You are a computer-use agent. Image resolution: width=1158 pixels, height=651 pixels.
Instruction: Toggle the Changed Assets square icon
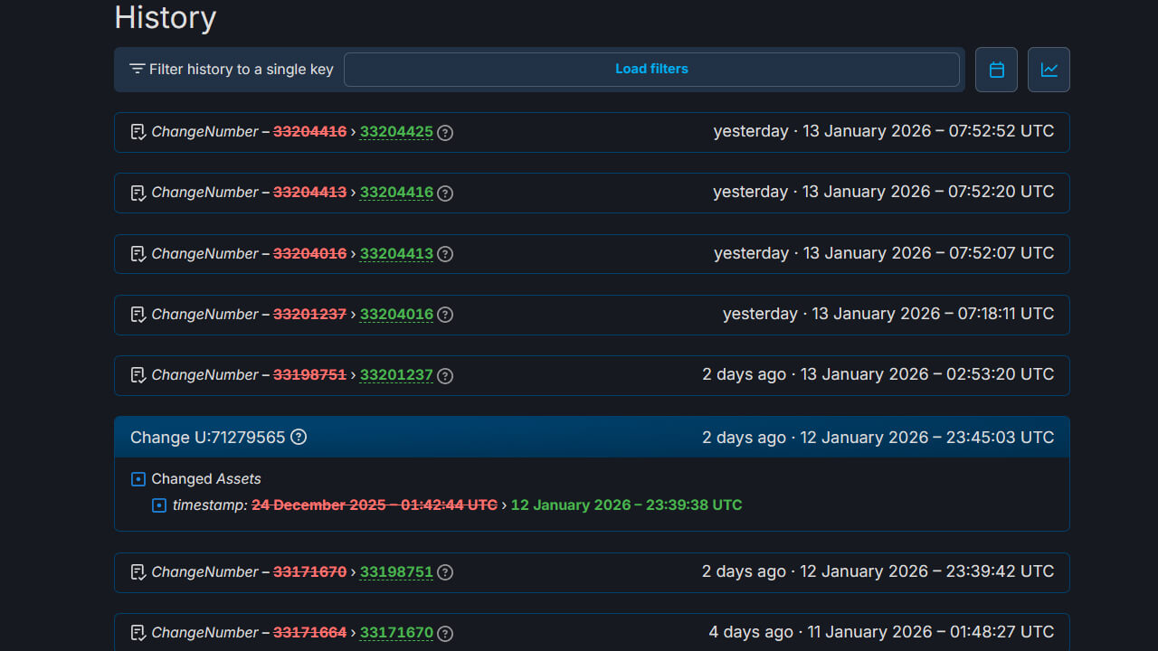tap(138, 479)
